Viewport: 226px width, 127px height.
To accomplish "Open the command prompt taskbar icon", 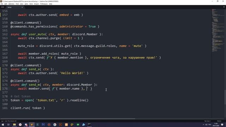I will [x=89, y=125].
